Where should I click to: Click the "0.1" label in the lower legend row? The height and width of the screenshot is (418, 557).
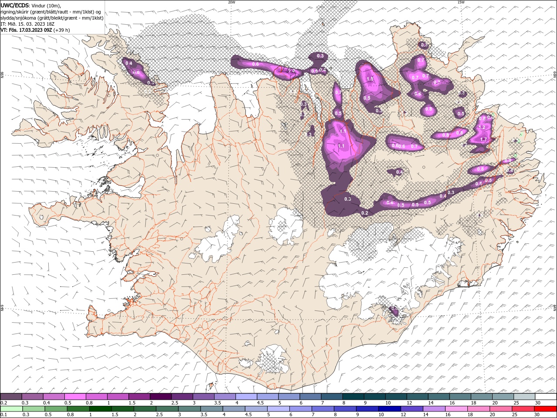pos(3,415)
